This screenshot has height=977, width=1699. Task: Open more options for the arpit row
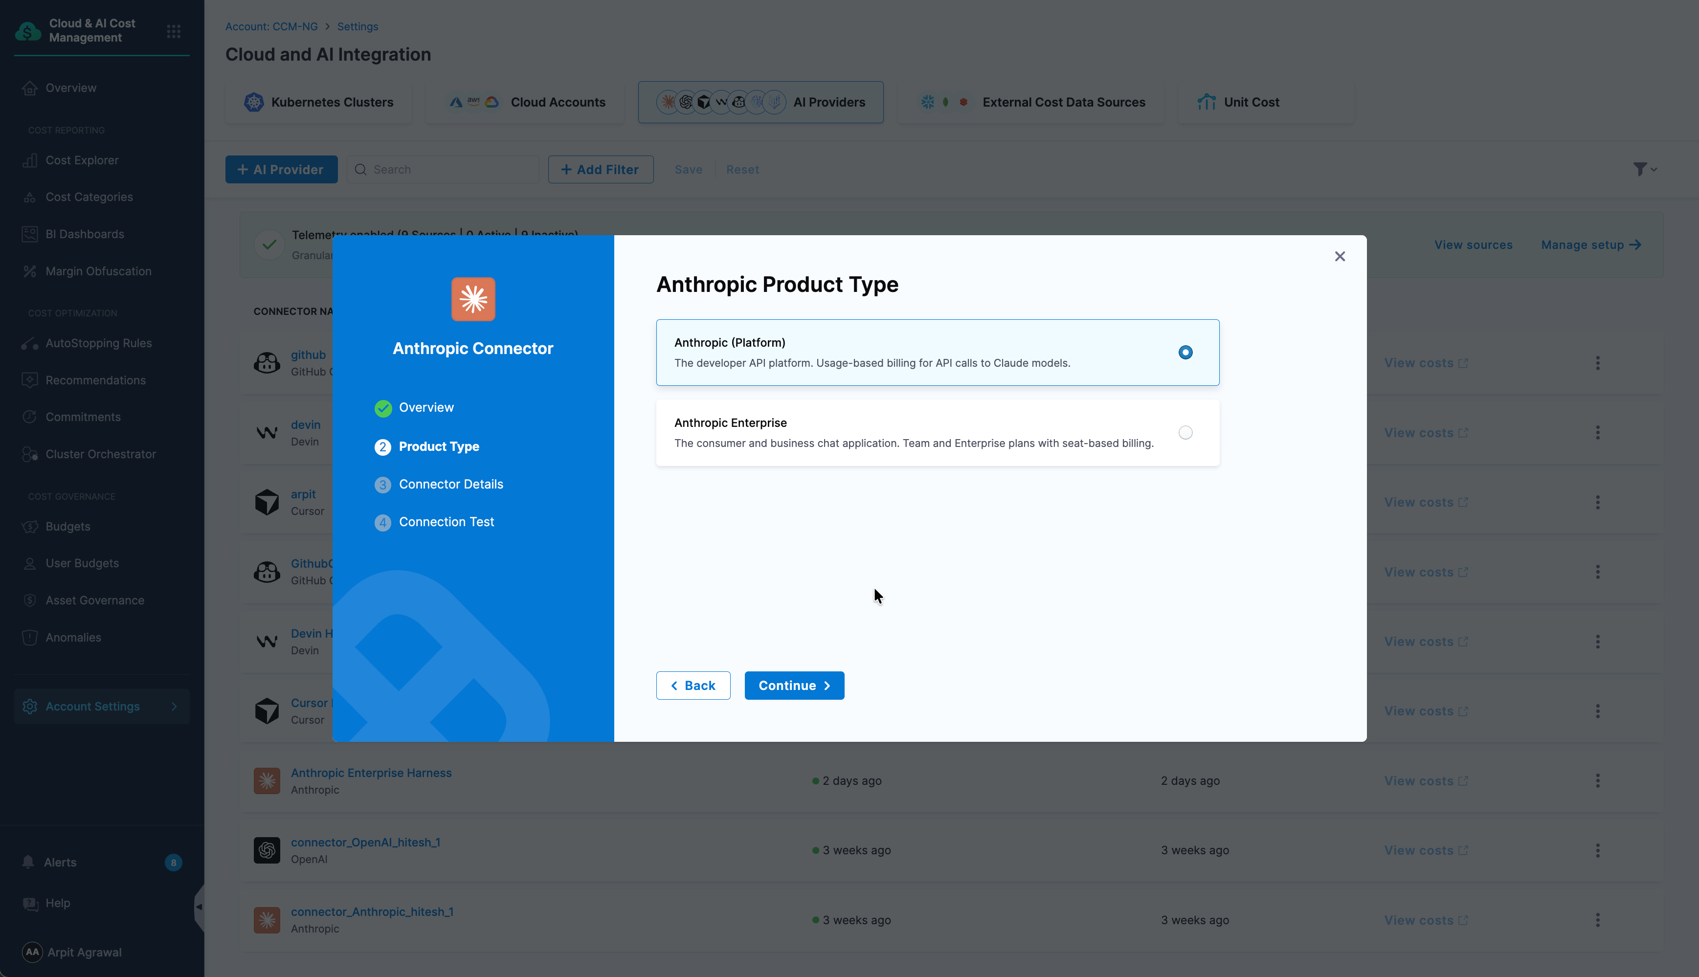(1597, 503)
